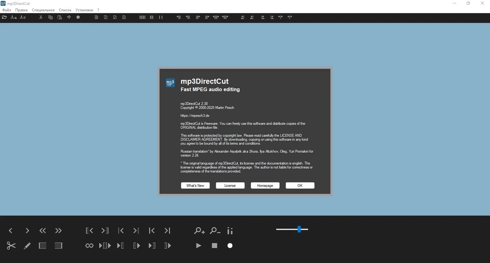
Task: Close the About dialog with OK
Action: 300,186
